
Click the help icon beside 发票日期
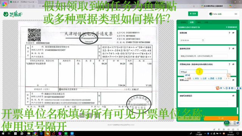pos(230,33)
